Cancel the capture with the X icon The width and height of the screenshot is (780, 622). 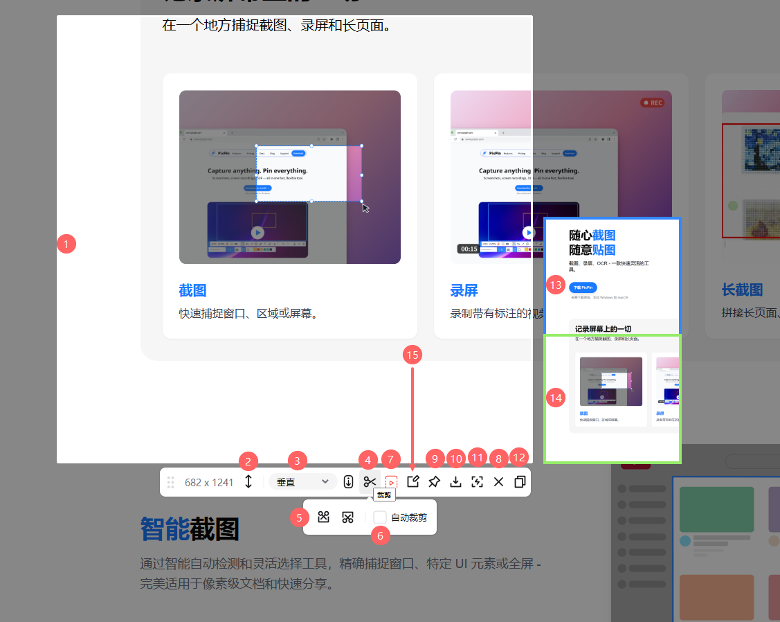click(498, 481)
